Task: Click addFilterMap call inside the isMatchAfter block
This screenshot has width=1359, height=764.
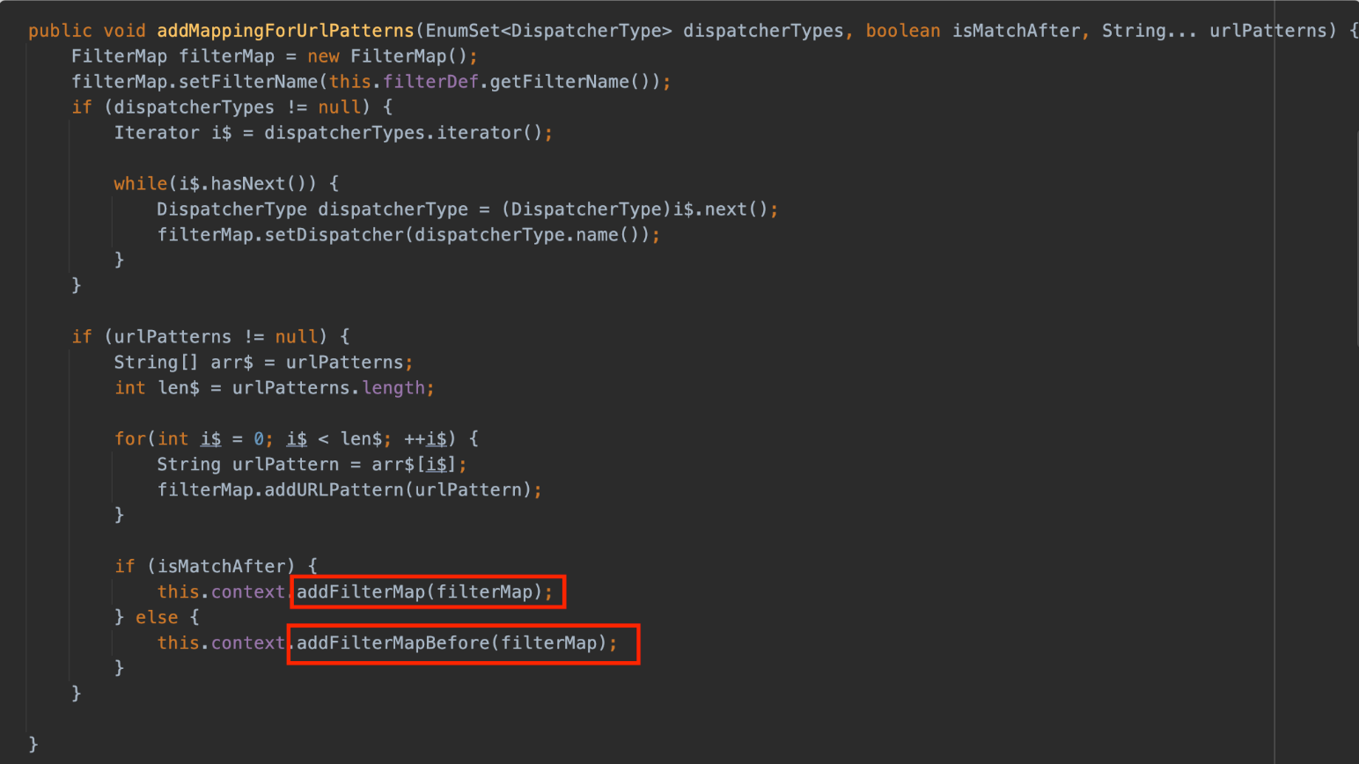Action: (360, 592)
